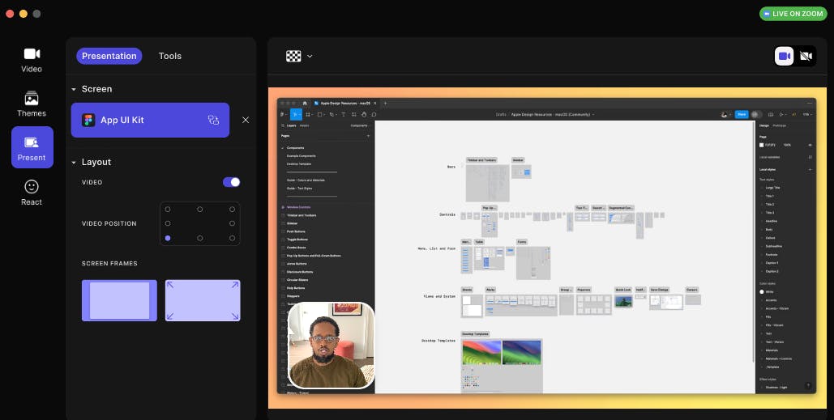Open the React emoji panel
Image resolution: width=834 pixels, height=420 pixels.
[32, 192]
